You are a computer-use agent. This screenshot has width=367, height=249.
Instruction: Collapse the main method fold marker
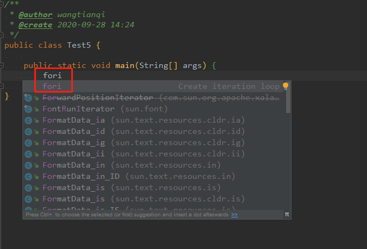(x=2, y=65)
